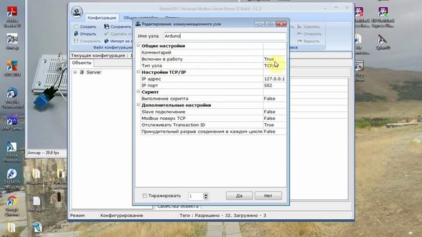Click the Тиражировать count stepper arrows
The image size is (422, 237).
point(206,196)
